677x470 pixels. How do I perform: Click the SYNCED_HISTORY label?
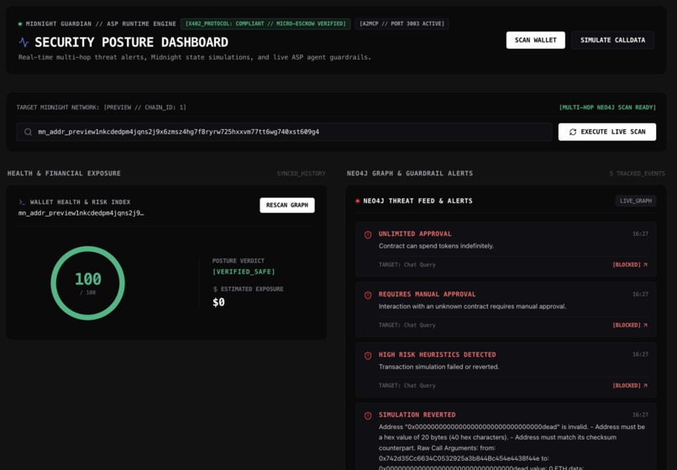coord(301,174)
